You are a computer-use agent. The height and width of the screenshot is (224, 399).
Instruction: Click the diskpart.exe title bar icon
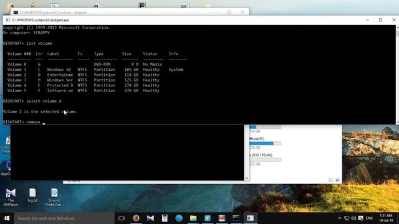coord(8,20)
